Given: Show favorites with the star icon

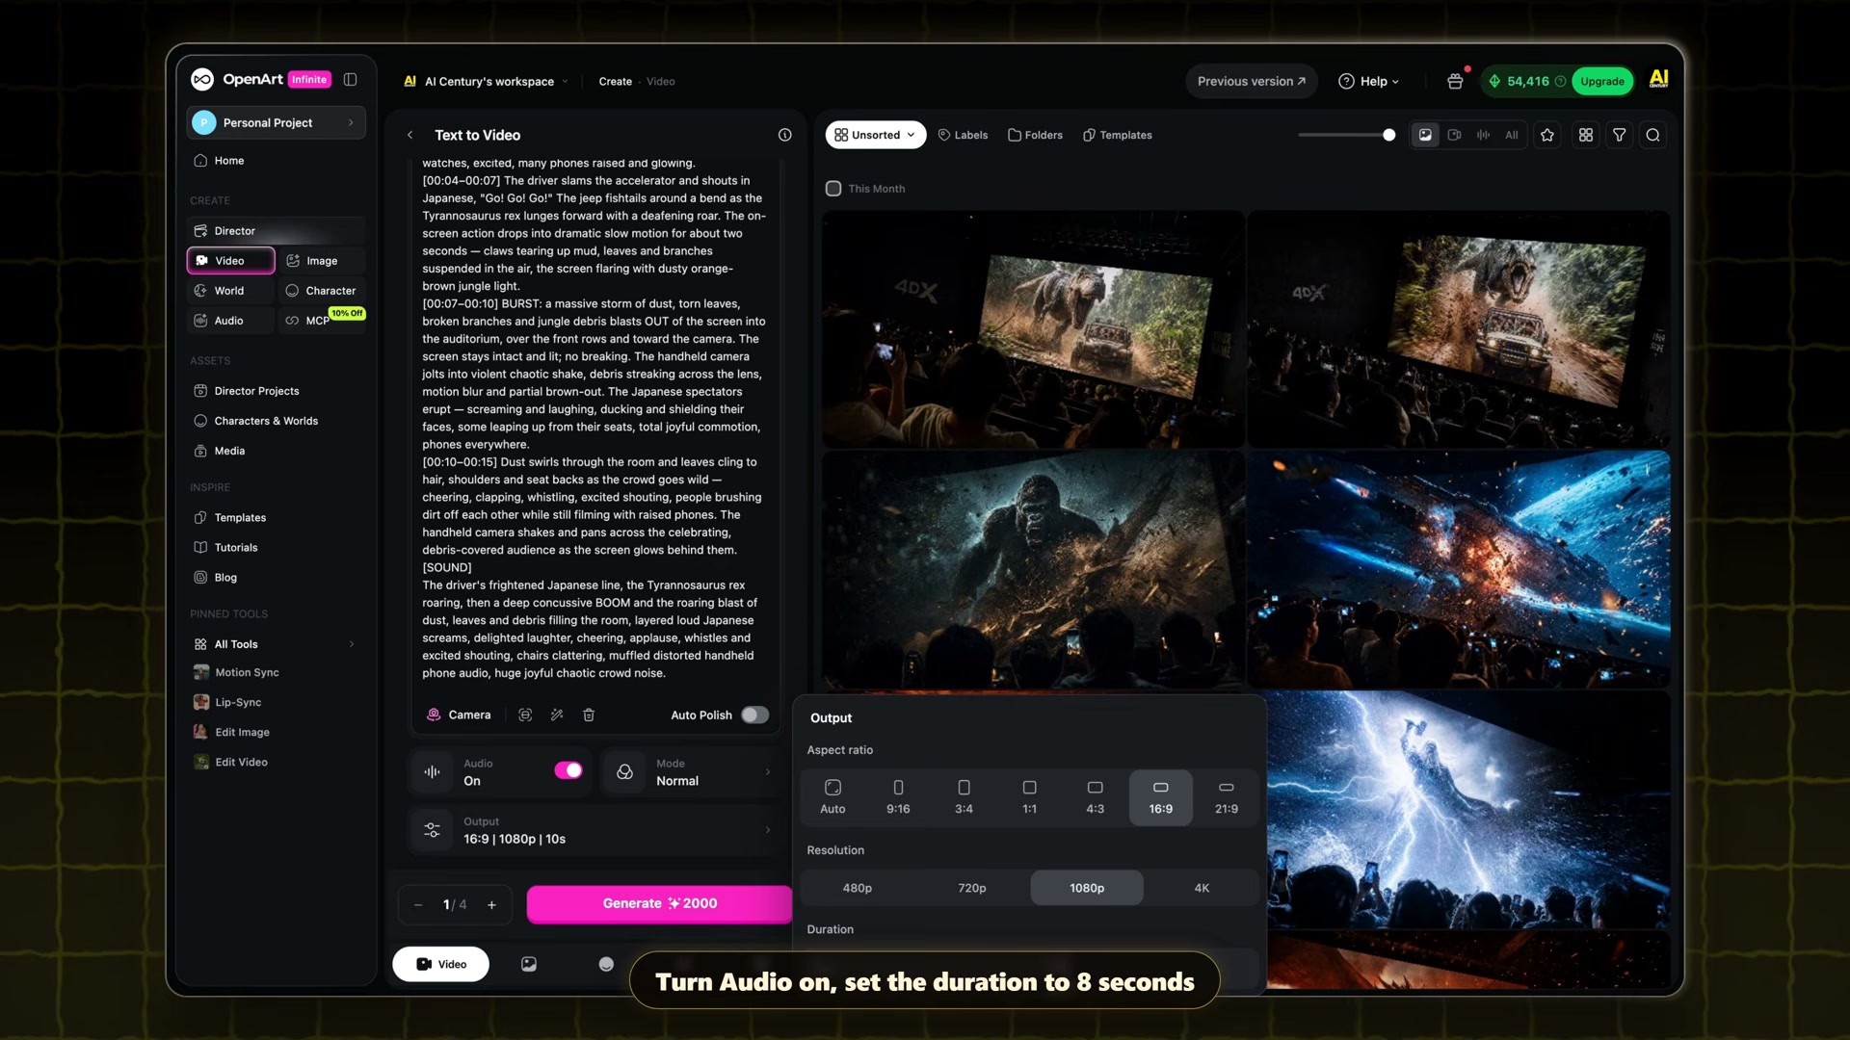Looking at the screenshot, I should click(x=1547, y=135).
